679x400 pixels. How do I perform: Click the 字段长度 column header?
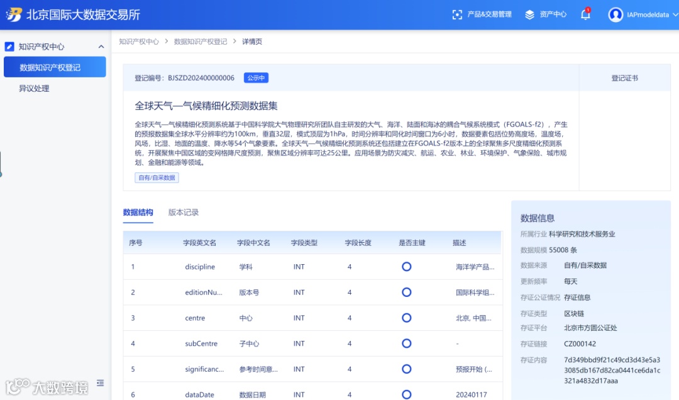tap(358, 243)
